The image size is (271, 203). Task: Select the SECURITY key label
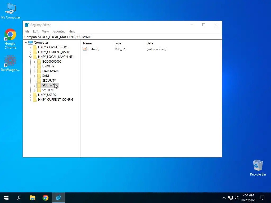(49, 81)
